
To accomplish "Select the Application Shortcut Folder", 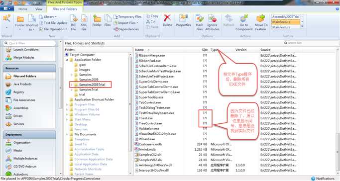I will [94, 99].
